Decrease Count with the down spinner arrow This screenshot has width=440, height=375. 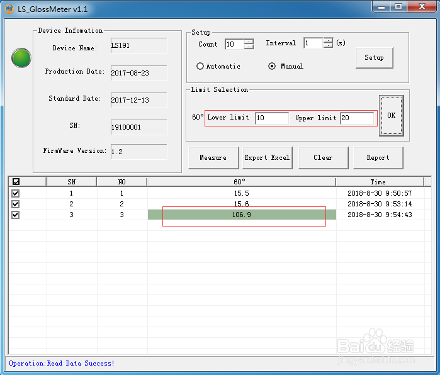249,47
